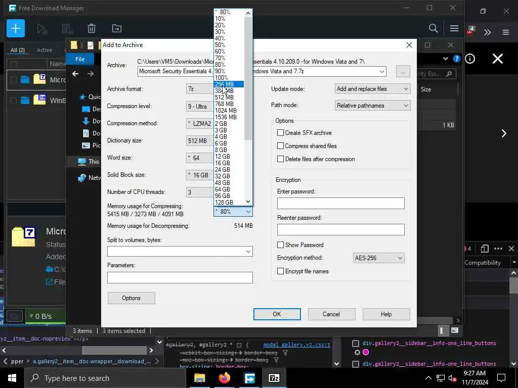Open the File tab in File Explorer
Viewport: 518px width, 388px height.
point(80,59)
